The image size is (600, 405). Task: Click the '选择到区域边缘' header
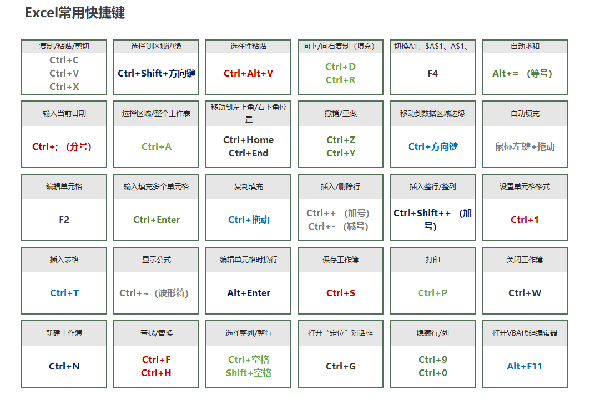point(156,46)
